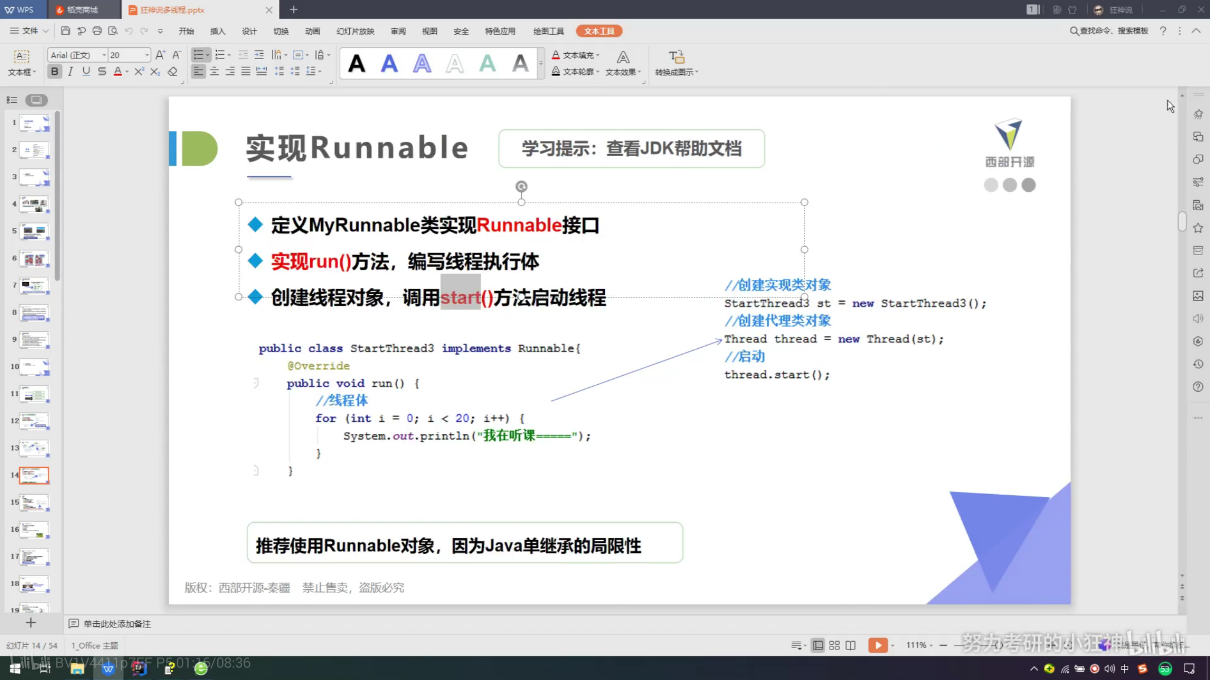Click the Redo arrow
The image size is (1210, 680).
[144, 31]
